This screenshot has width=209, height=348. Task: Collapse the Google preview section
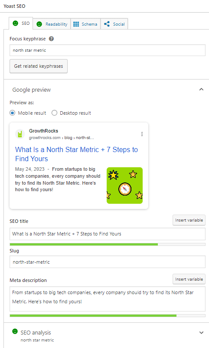(x=201, y=89)
